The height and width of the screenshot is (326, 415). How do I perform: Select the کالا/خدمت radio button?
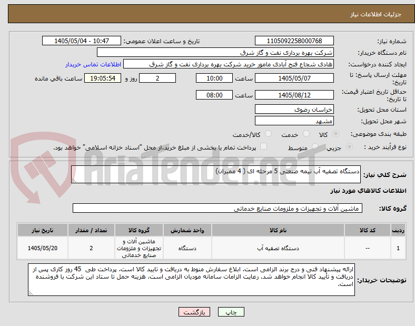pyautogui.click(x=269, y=134)
